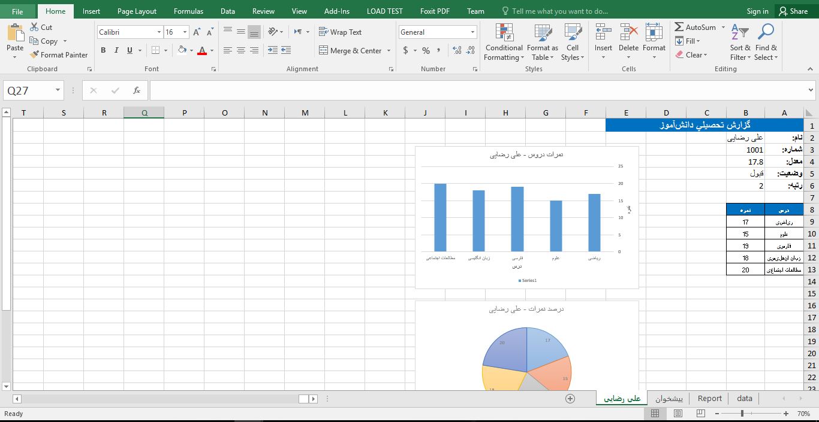Switch to Page Layout view in the status bar
The width and height of the screenshot is (819, 422).
[678, 414]
